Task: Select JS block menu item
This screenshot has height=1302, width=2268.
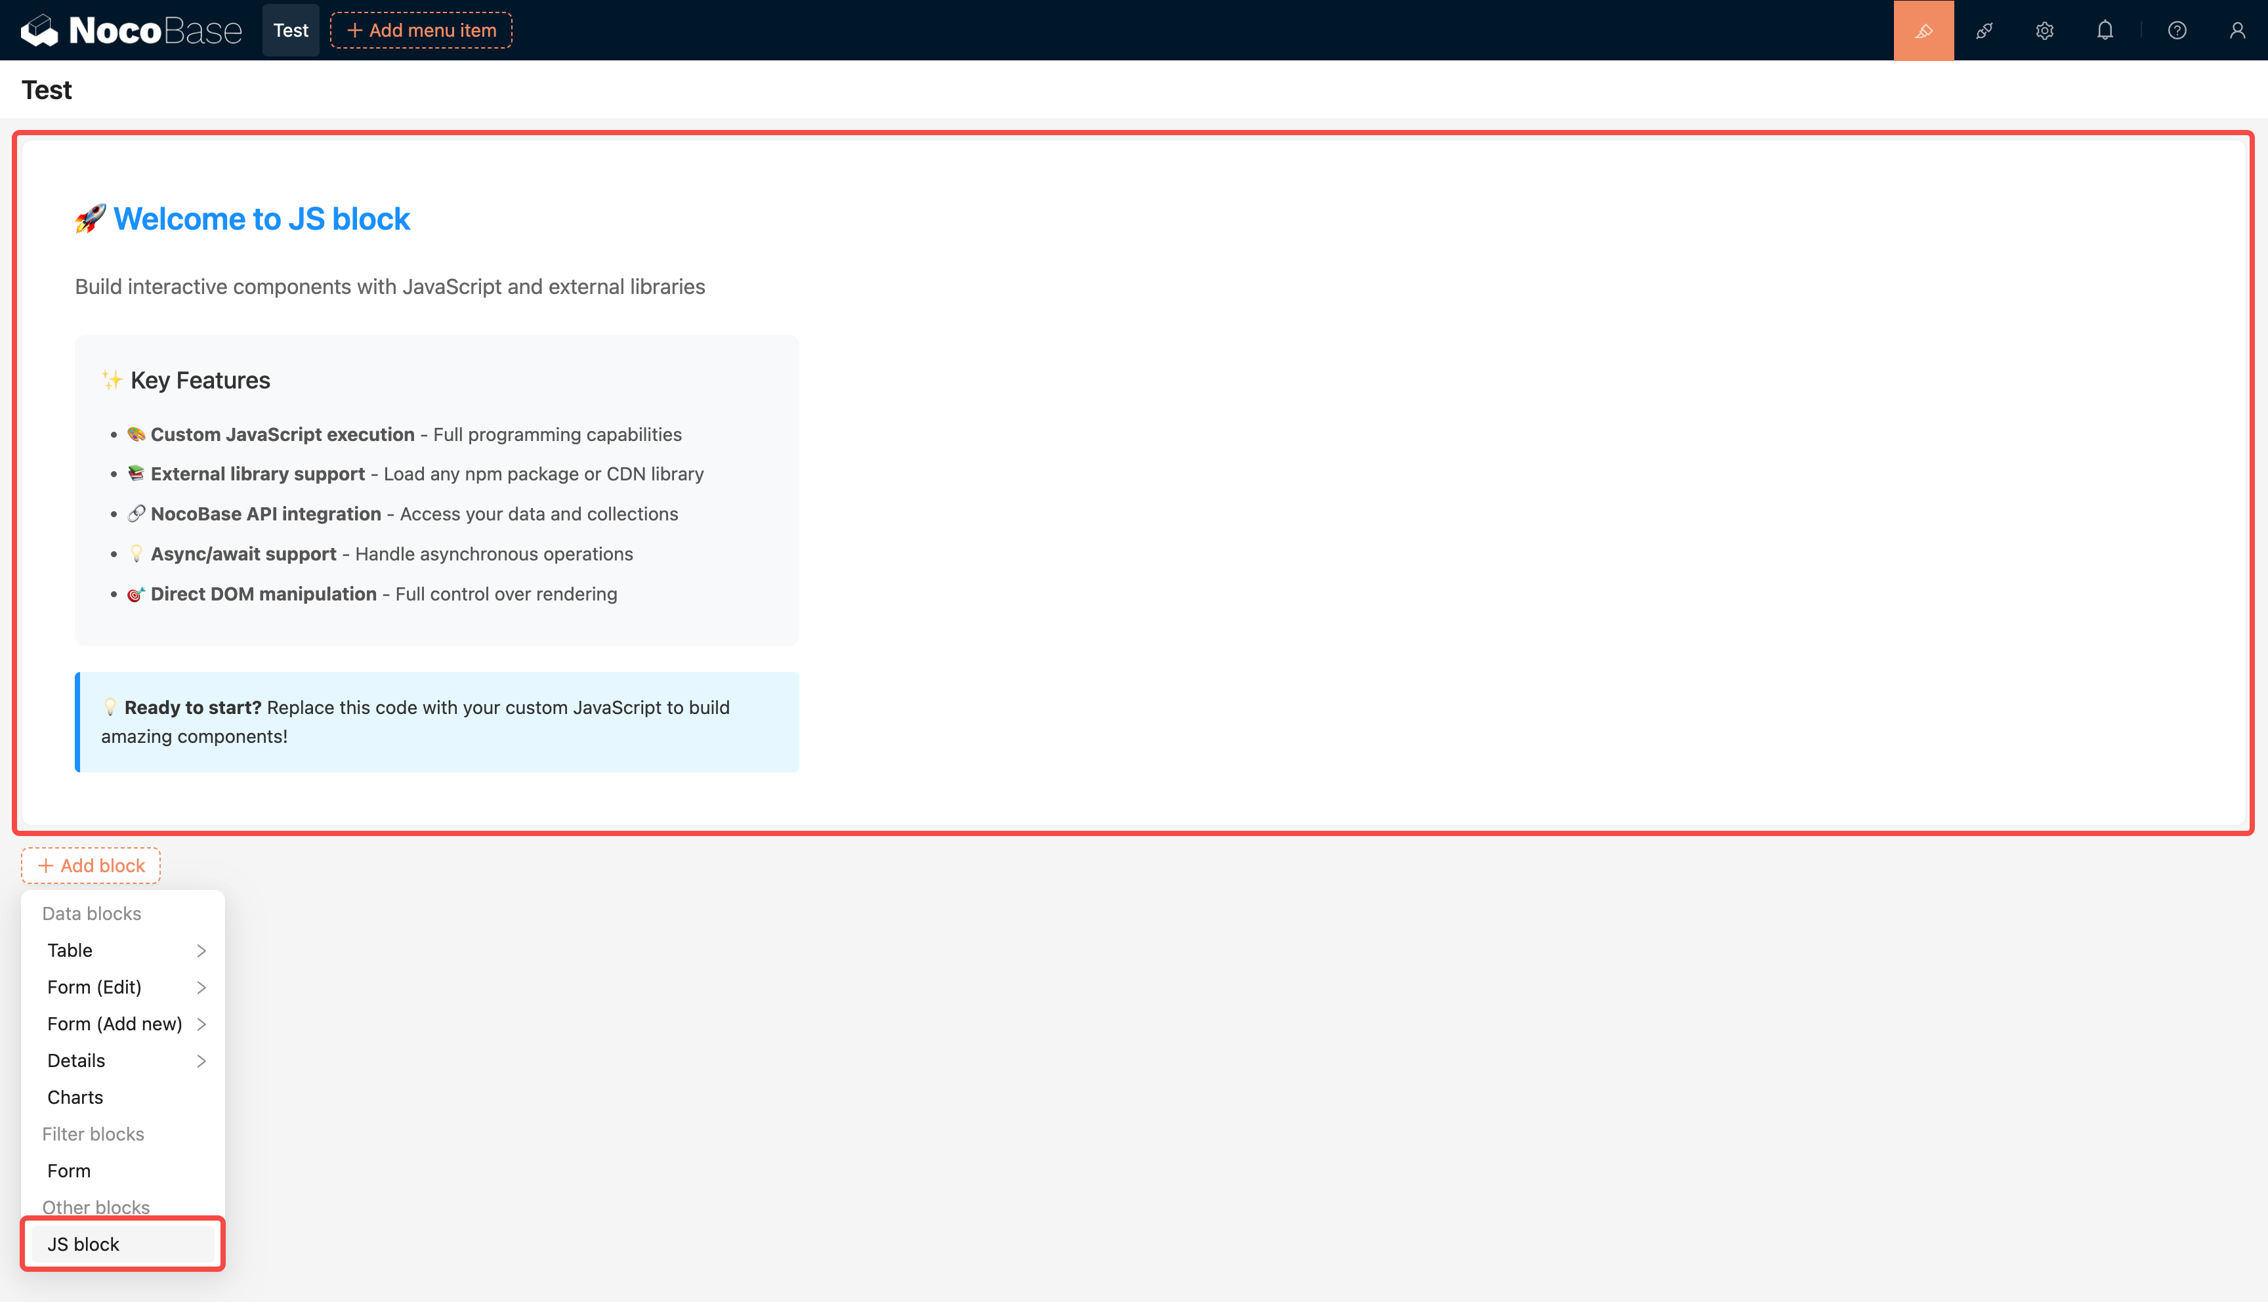Action: 83,1244
